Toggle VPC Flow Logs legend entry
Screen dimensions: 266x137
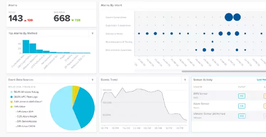tap(24, 97)
